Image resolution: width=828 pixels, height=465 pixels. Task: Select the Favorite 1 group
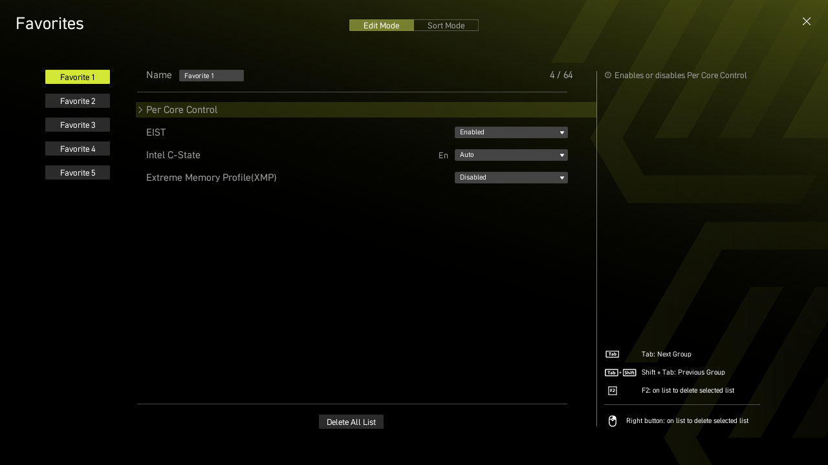(x=78, y=77)
